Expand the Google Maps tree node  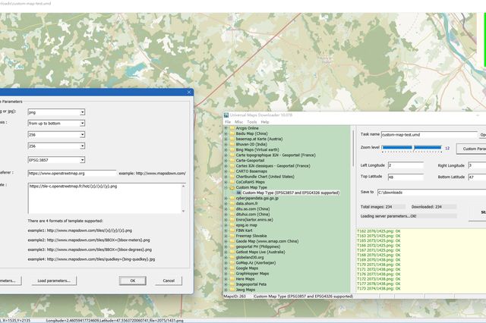point(226,268)
